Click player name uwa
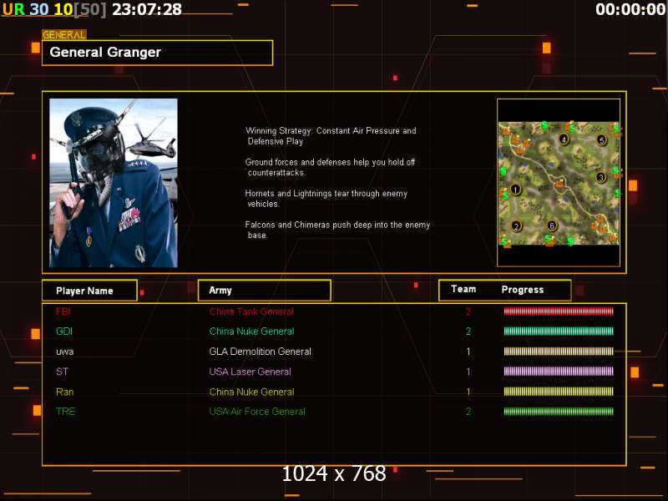Viewport: 668px width, 501px height. click(65, 352)
